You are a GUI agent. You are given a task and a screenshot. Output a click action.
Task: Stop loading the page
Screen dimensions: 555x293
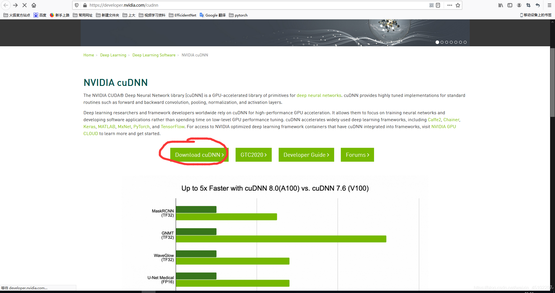(25, 5)
